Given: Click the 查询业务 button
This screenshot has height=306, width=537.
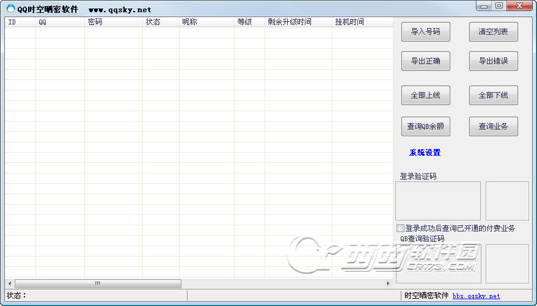Looking at the screenshot, I should pos(493,126).
